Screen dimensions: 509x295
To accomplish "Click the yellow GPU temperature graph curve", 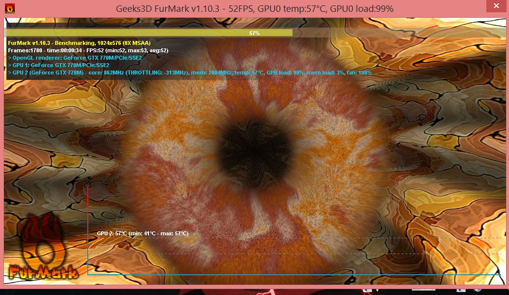I will 96,243.
